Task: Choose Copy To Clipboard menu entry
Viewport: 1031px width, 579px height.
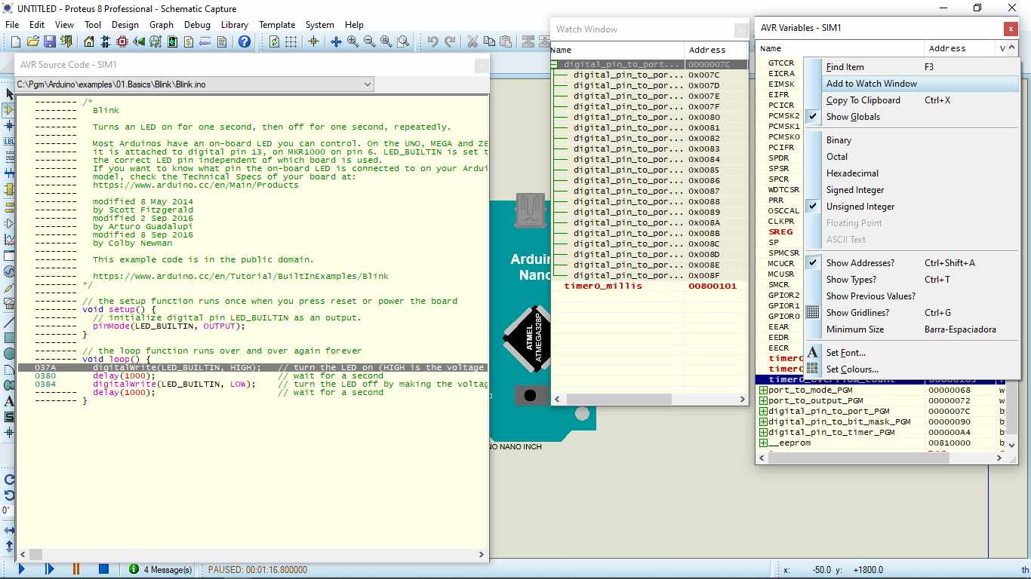Action: pyautogui.click(x=912, y=100)
